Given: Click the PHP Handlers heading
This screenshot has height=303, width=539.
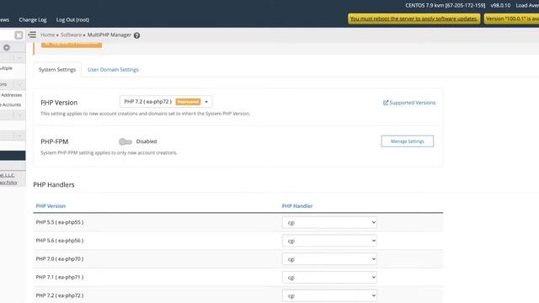Looking at the screenshot, I should tap(54, 184).
